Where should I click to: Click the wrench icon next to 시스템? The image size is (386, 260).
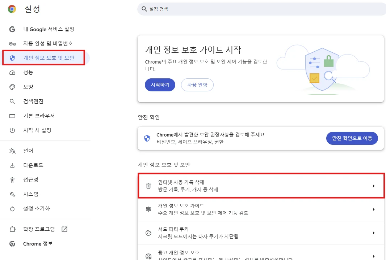pyautogui.click(x=12, y=194)
